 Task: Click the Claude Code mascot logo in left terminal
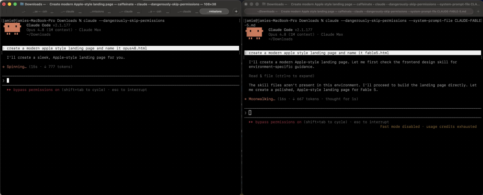pos(12,29)
